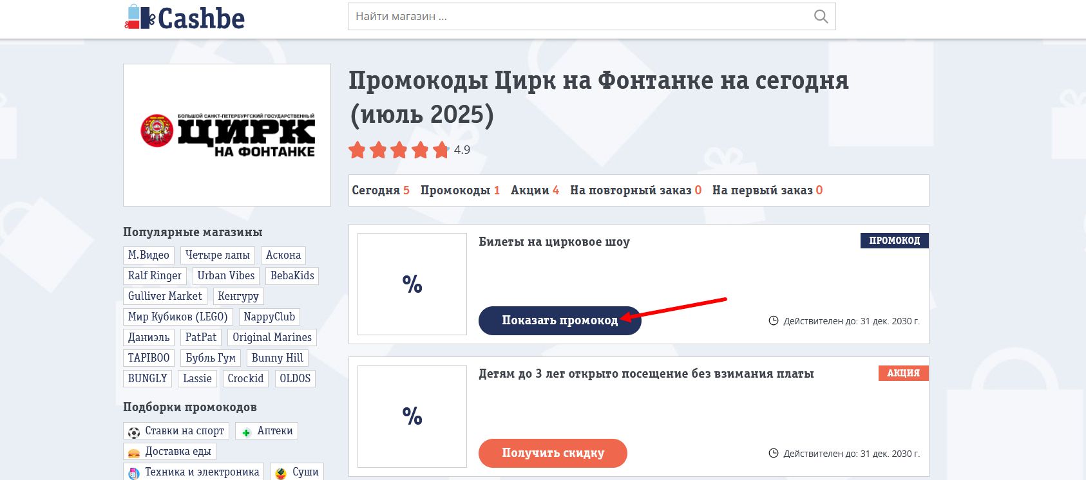Click the Показать промокод button
The image size is (1086, 480).
pos(560,320)
